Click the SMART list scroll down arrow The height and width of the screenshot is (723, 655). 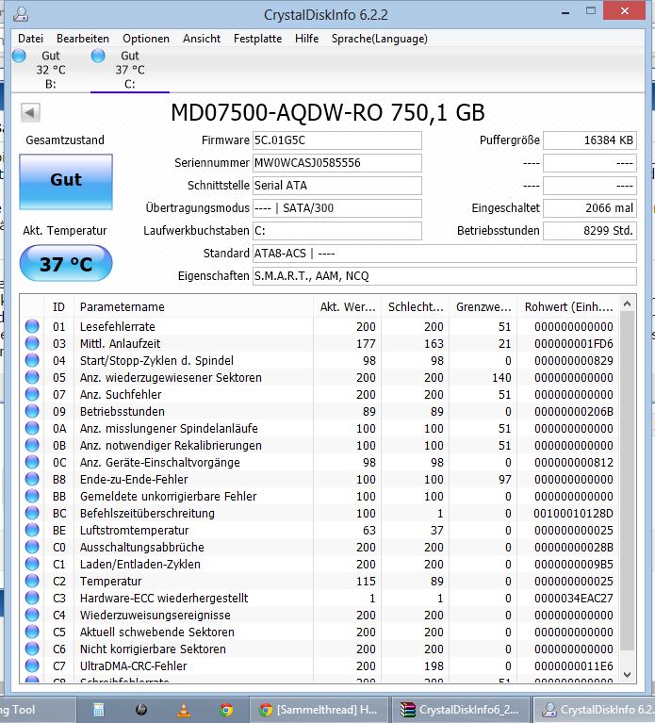click(627, 674)
